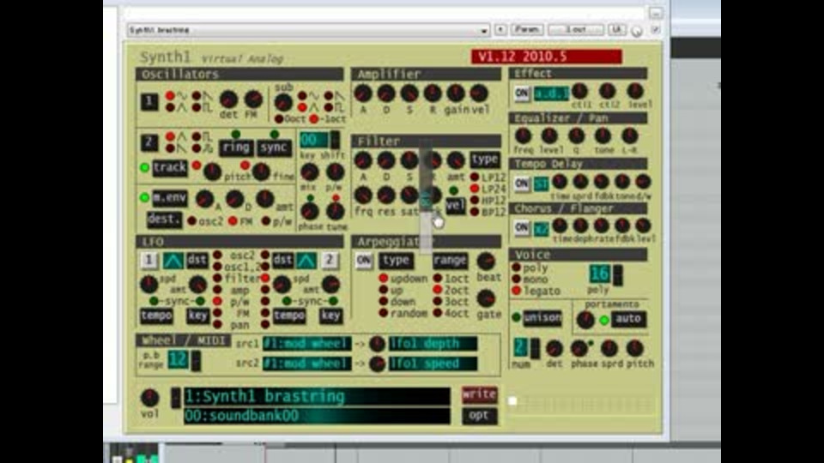The image size is (824, 463).
Task: Click the poly voice count stepper
Action: (x=618, y=275)
